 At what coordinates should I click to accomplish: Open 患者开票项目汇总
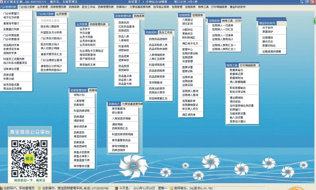pyautogui.click(x=51, y=54)
